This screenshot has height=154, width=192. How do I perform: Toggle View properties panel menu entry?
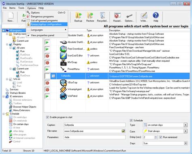(x=47, y=35)
